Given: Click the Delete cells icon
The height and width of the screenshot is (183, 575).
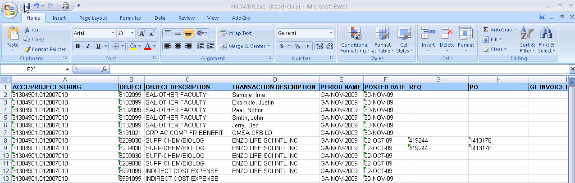Looking at the screenshot, I should (x=447, y=34).
